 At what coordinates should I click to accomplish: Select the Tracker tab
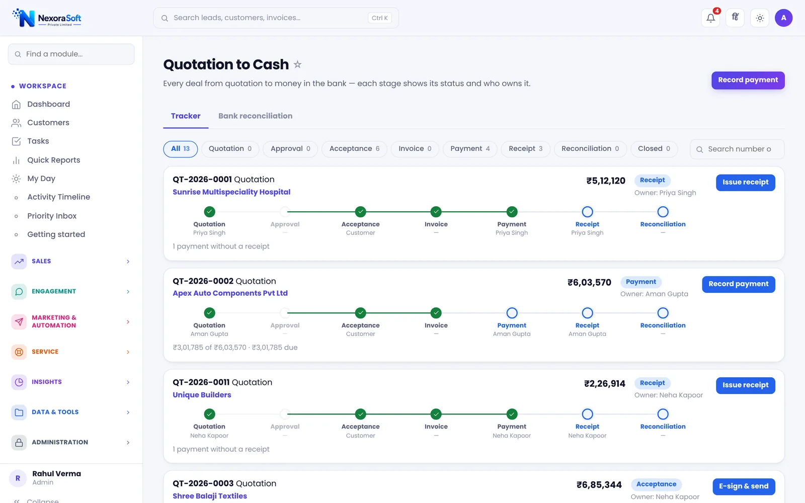pyautogui.click(x=186, y=116)
